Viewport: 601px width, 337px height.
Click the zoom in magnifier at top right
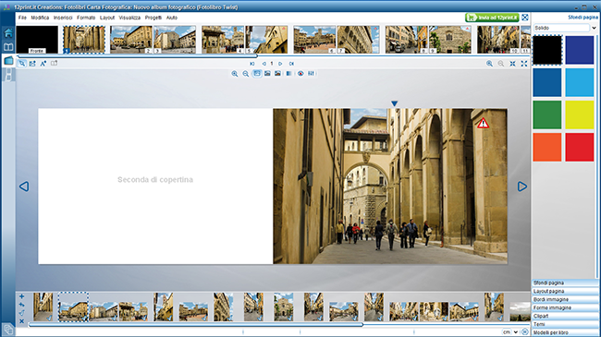point(489,64)
